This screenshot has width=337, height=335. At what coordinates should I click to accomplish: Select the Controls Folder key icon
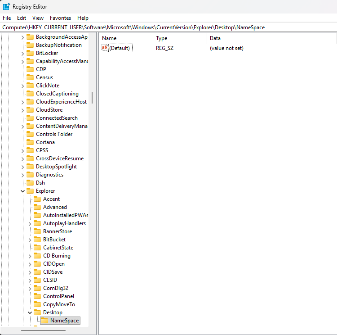[30, 134]
